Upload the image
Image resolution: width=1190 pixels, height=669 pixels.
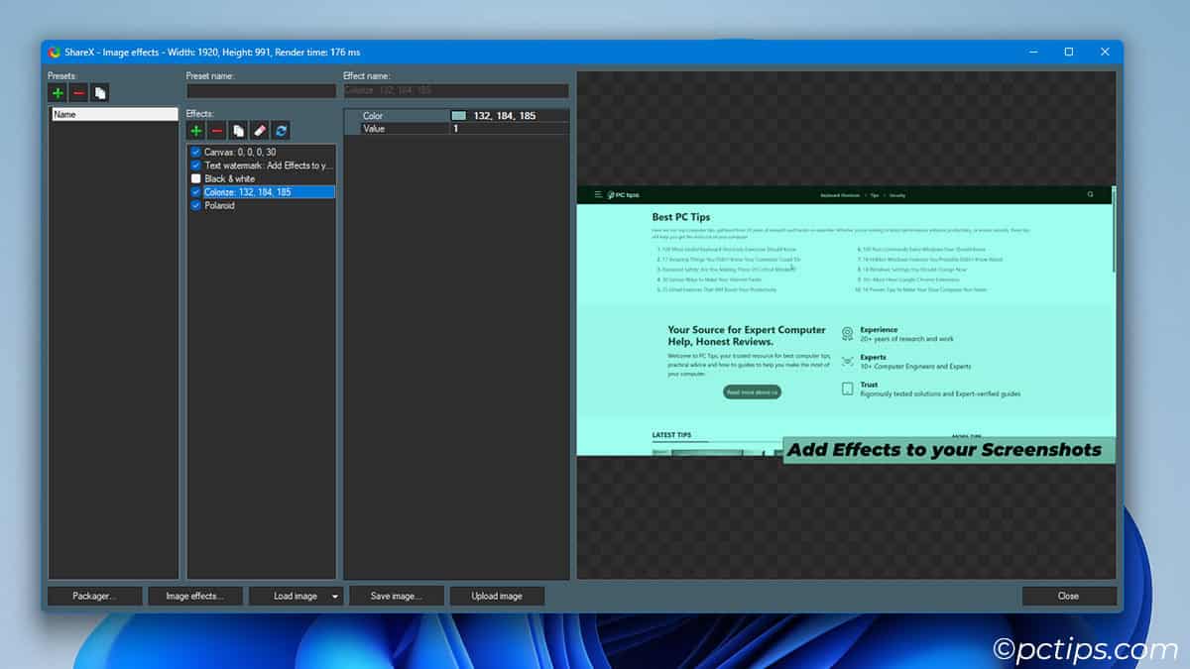pyautogui.click(x=498, y=596)
